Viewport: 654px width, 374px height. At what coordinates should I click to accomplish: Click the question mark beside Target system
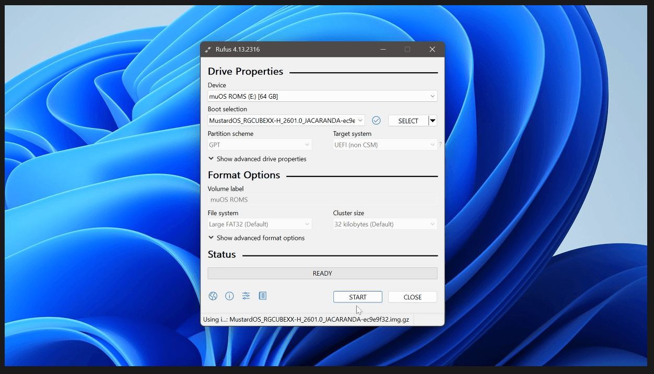440,145
